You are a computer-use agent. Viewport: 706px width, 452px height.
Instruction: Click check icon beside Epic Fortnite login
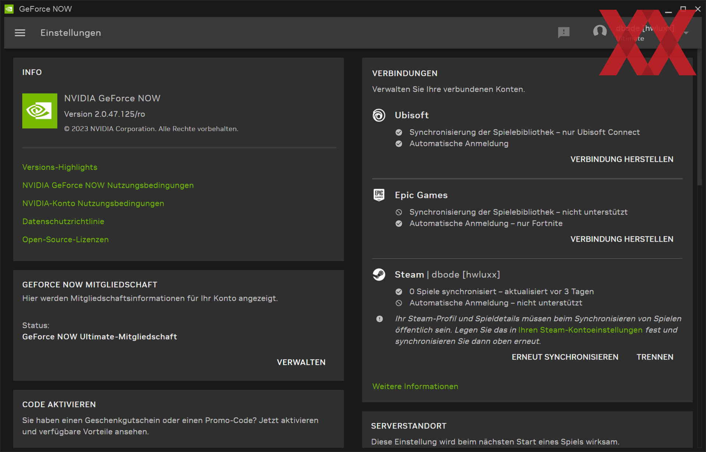[x=399, y=223]
